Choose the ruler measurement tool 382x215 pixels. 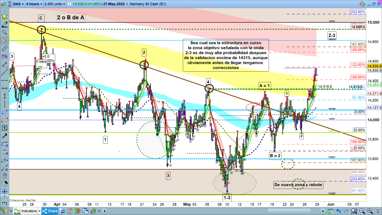4,49
